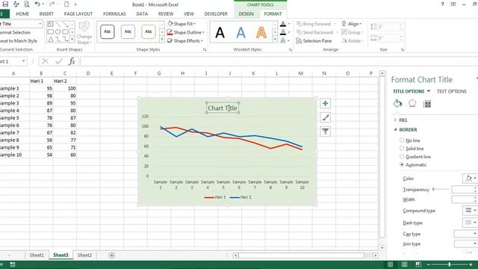
Task: Open the Dash type dropdown
Action: [470, 223]
